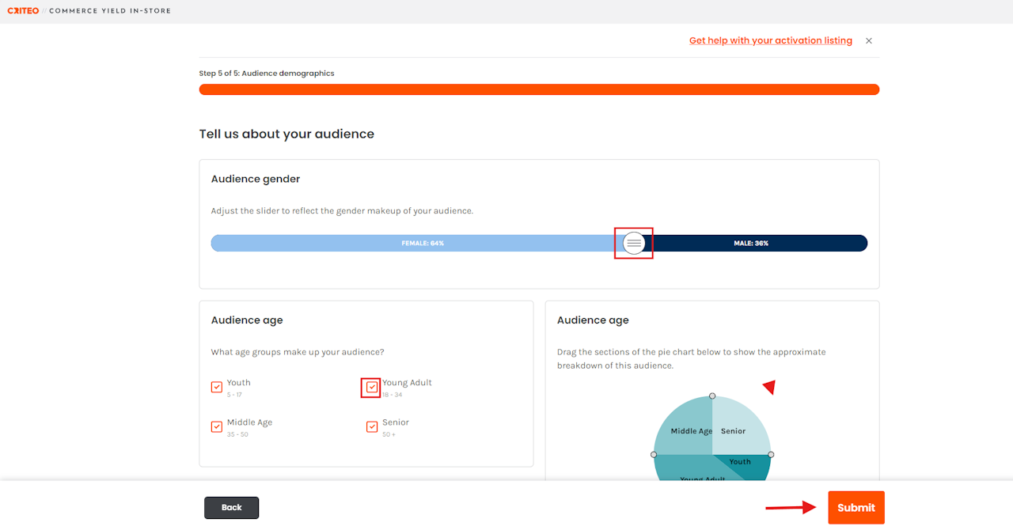
Task: Toggle the Young Adult checkbox
Action: (372, 387)
